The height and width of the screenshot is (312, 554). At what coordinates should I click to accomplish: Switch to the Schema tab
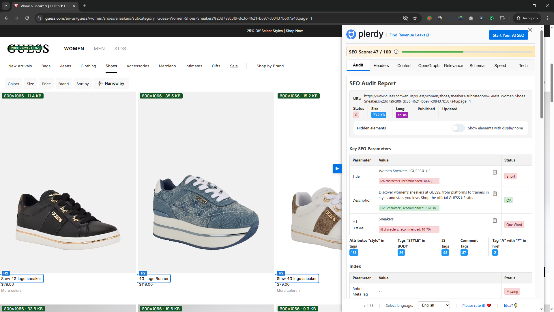tap(477, 66)
